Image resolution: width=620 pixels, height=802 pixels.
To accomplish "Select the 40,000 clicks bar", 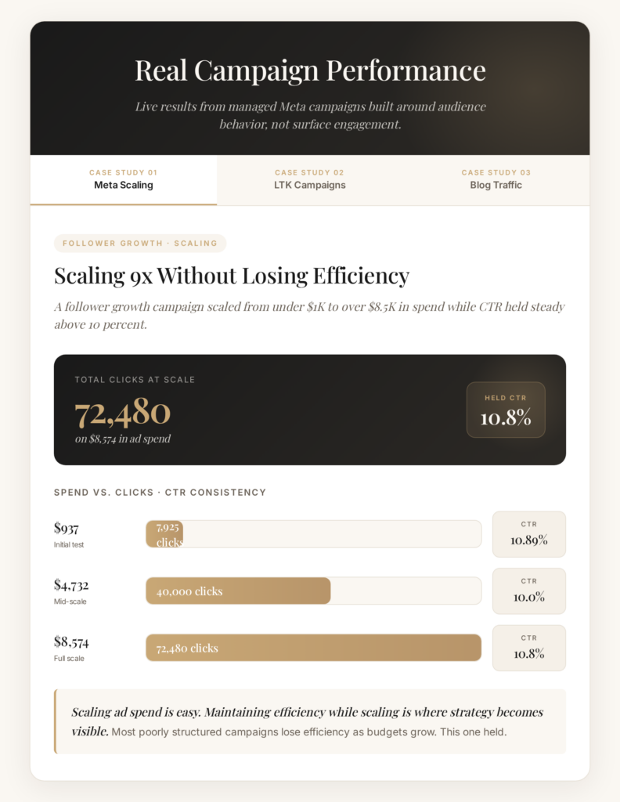I will coord(313,591).
